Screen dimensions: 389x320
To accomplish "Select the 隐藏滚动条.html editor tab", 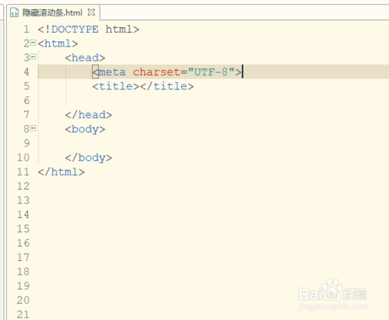I will 53,12.
